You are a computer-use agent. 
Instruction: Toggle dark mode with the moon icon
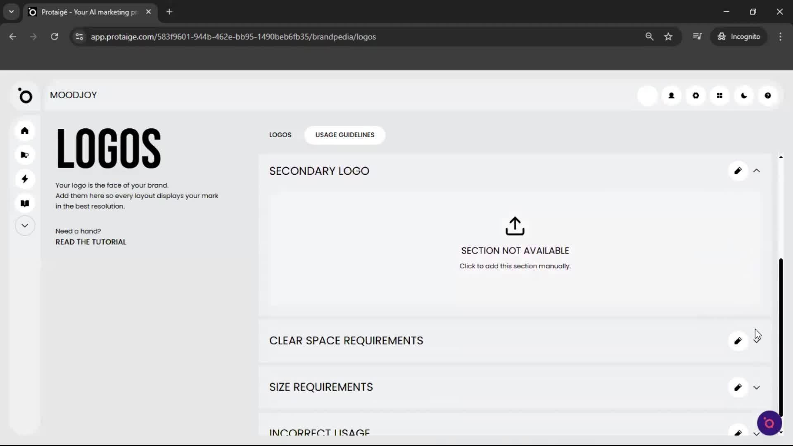click(743, 95)
